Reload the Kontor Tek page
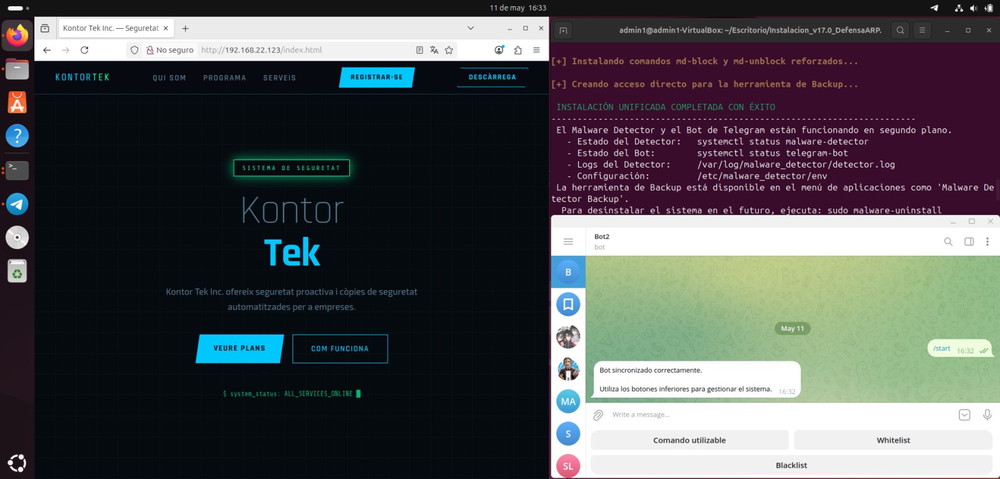 [x=84, y=50]
